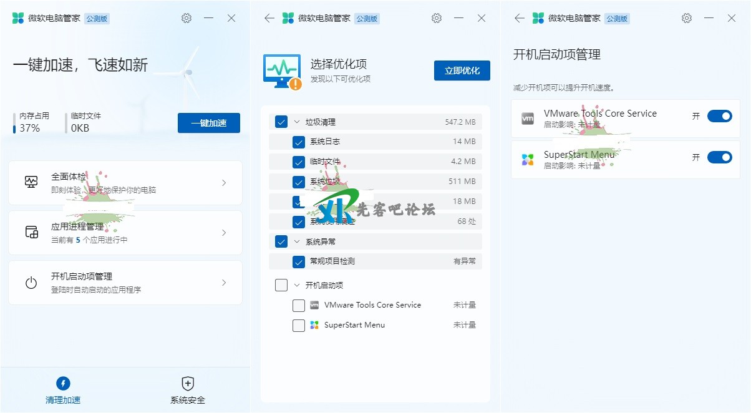This screenshot has height=413, width=751.
Task: Click back arrow in the optimization window
Action: pos(269,18)
